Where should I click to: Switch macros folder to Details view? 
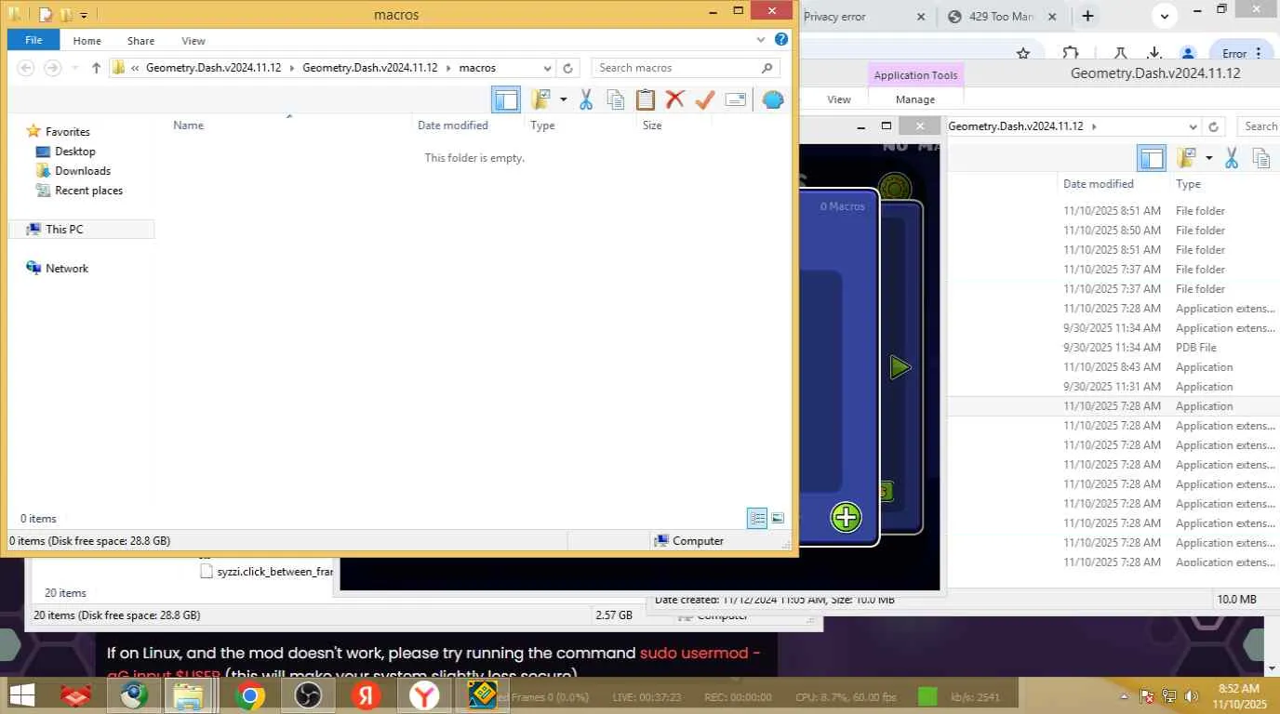click(x=757, y=518)
